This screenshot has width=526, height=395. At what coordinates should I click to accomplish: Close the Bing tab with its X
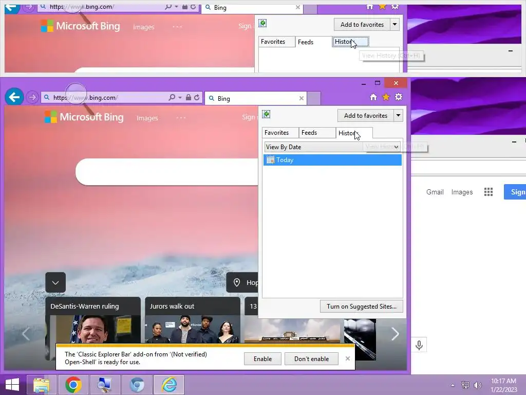[x=301, y=98]
